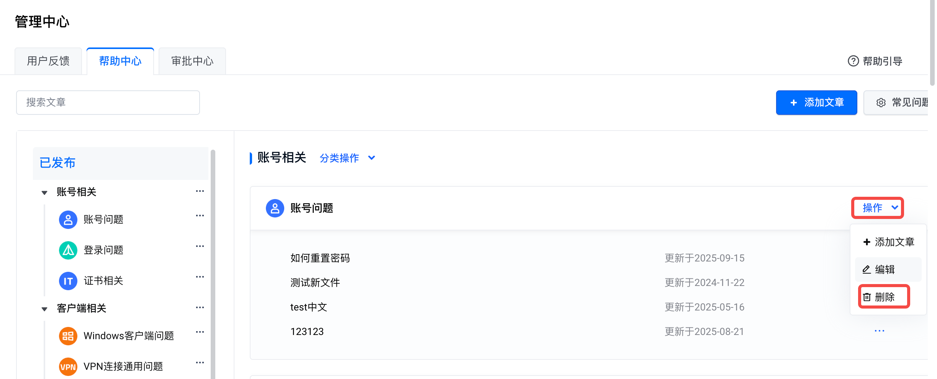Click the date 更新于2025-05-16
937x379 pixels.
pyautogui.click(x=704, y=307)
